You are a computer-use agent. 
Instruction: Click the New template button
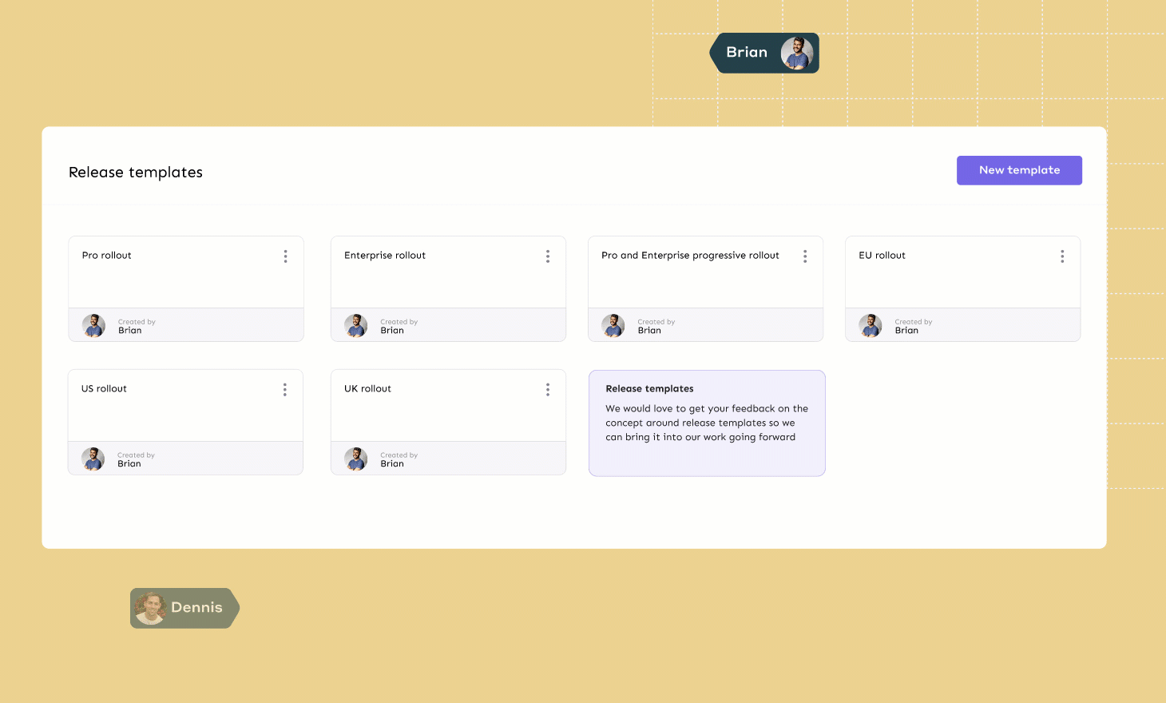(x=1019, y=170)
